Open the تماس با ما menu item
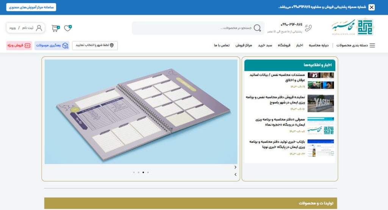Viewport: 388px width, 210px height. pos(222,45)
